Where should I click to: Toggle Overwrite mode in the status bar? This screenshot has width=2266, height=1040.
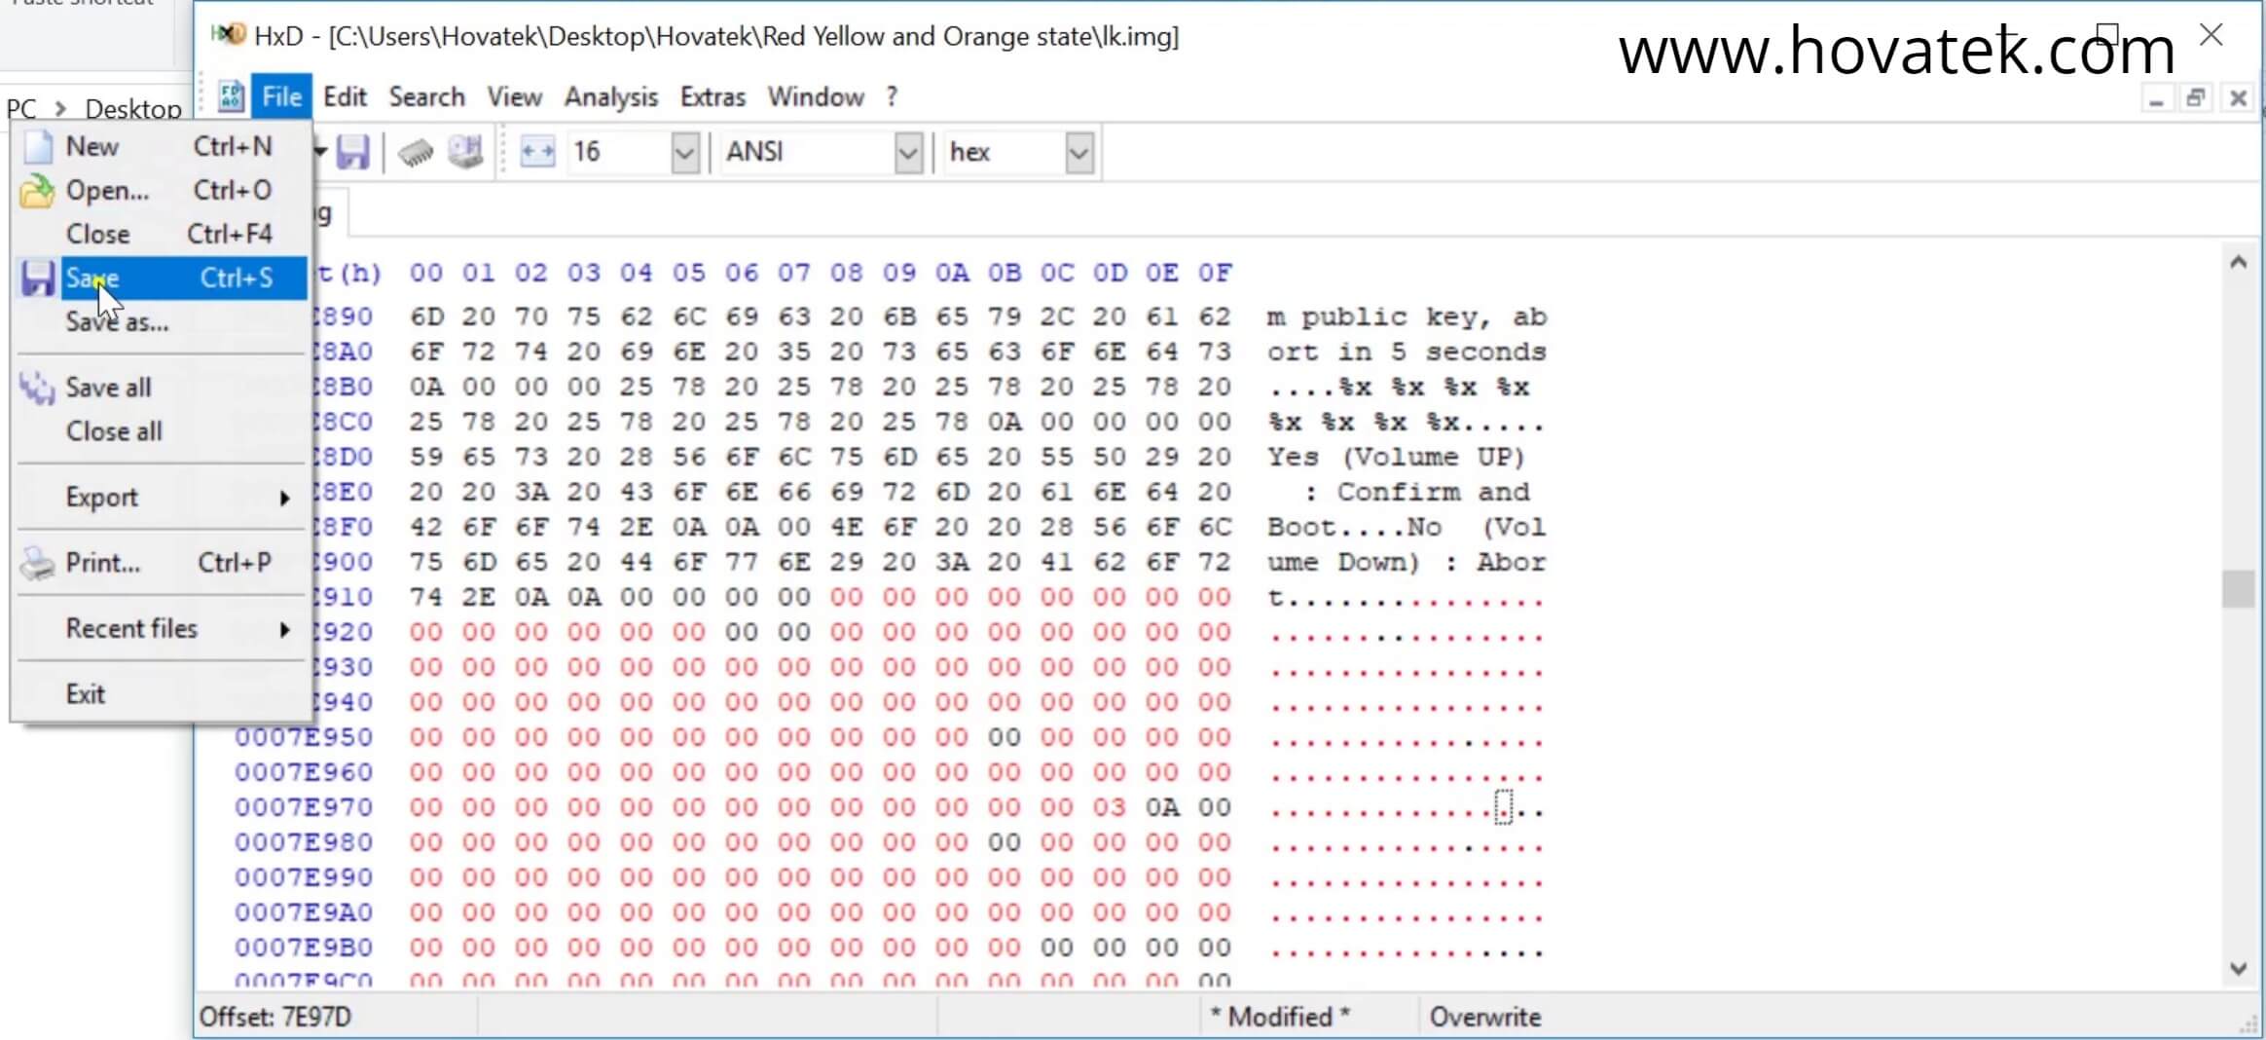(1483, 1016)
